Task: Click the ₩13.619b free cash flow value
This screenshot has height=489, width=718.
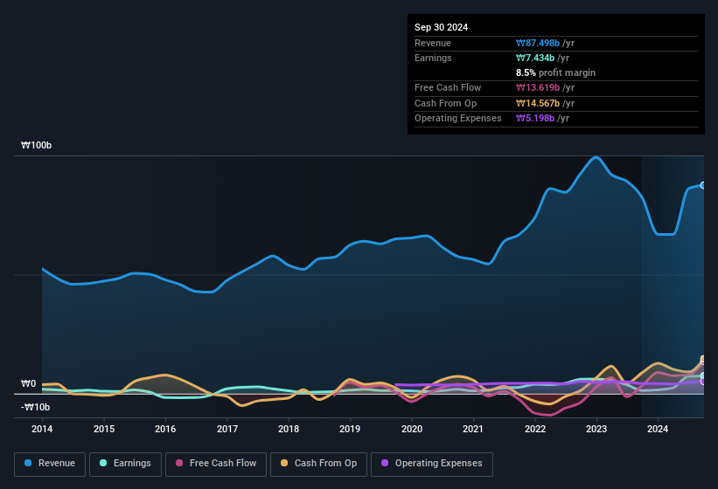Action: click(538, 87)
